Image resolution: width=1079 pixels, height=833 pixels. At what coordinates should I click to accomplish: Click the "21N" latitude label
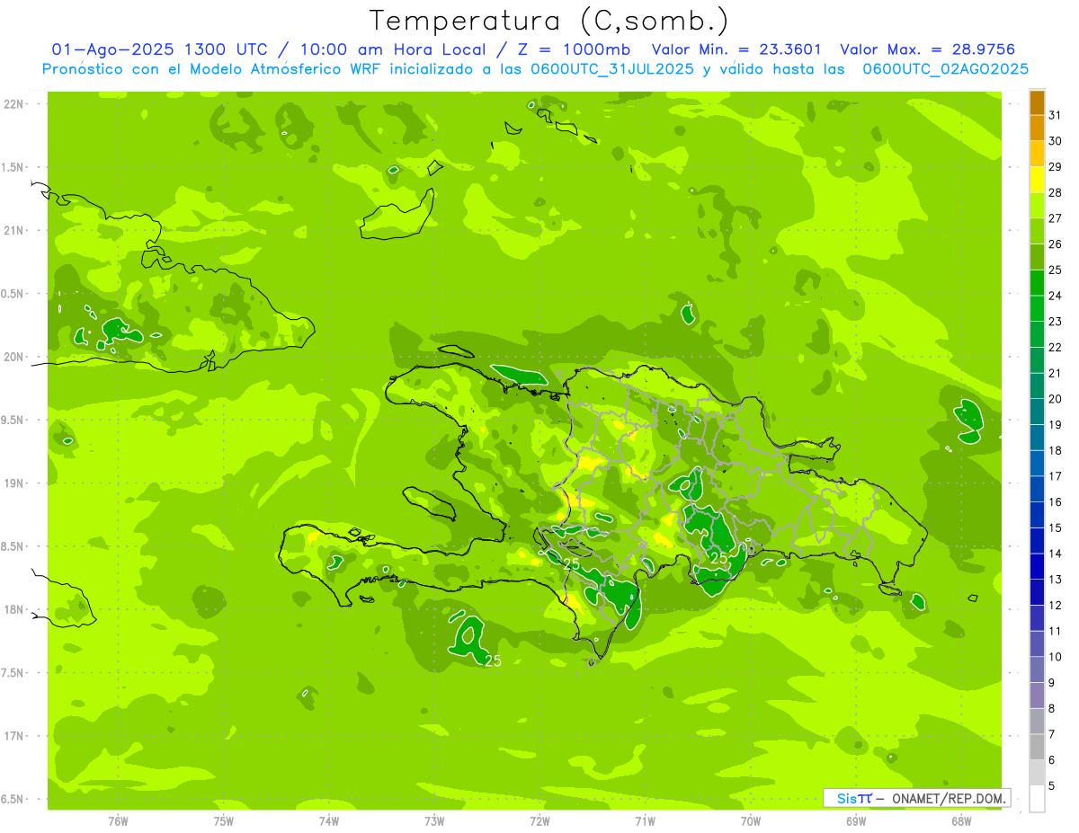pos(14,231)
